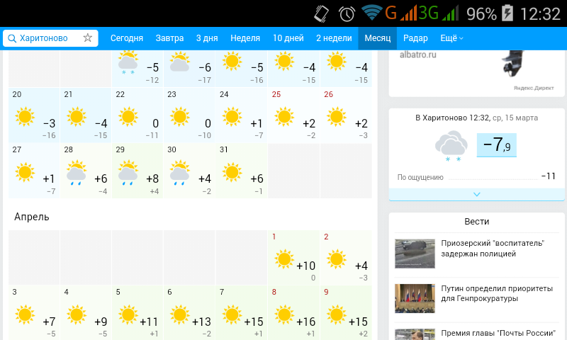The image size is (567, 340).
Task: Click rain cloud icon for March 28
Action: pyautogui.click(x=77, y=173)
